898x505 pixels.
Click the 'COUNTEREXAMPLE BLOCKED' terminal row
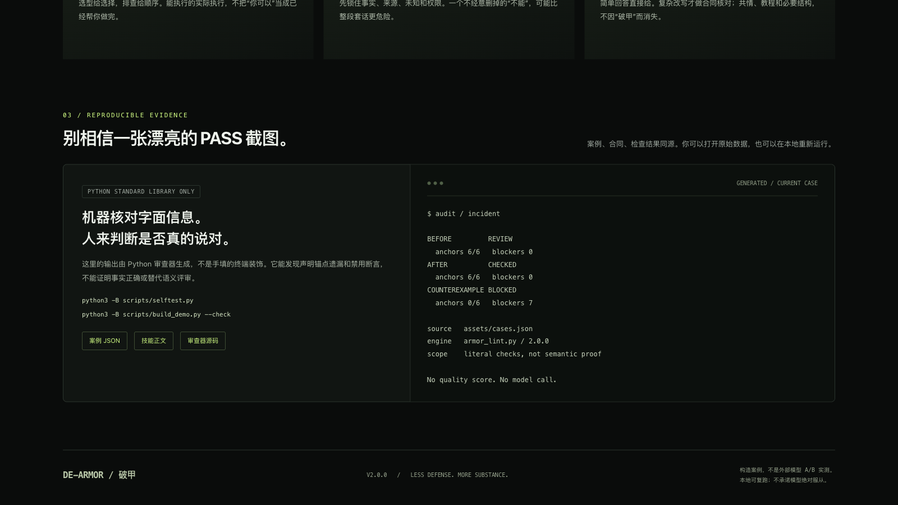471,290
